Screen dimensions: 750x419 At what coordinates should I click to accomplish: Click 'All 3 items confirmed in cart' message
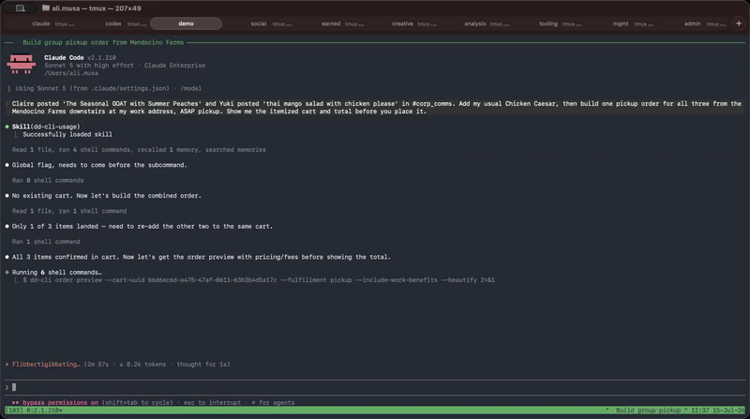[202, 257]
